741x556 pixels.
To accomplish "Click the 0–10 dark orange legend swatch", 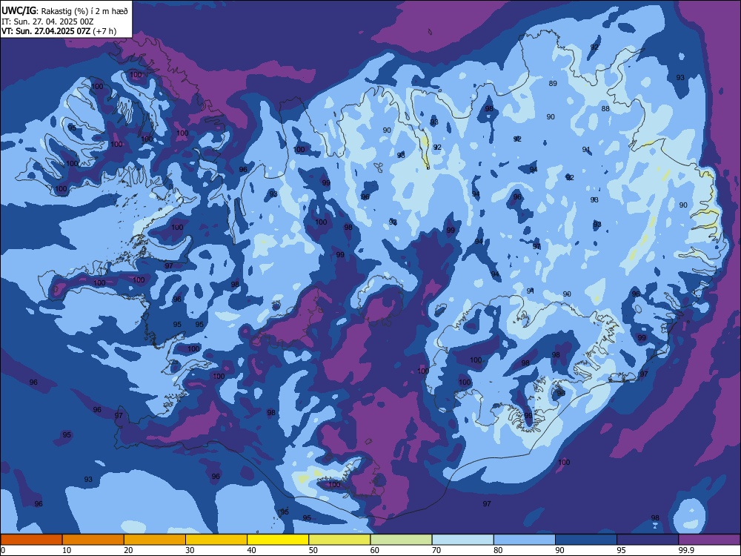I will (x=31, y=540).
